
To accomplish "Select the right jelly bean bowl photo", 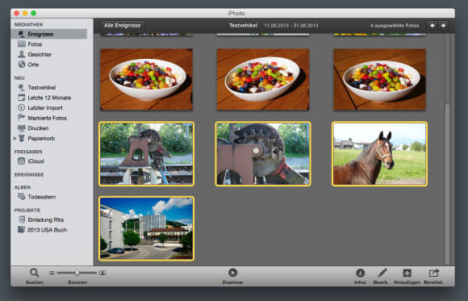I will pyautogui.click(x=379, y=79).
